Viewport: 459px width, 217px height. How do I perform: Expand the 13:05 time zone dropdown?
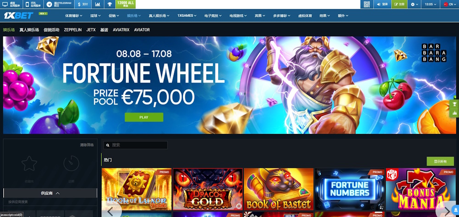pos(431,5)
